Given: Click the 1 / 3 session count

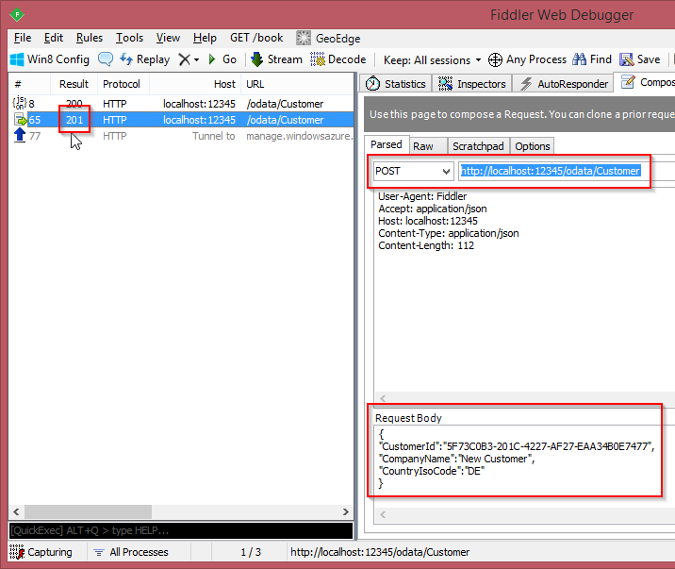Looking at the screenshot, I should tap(251, 552).
